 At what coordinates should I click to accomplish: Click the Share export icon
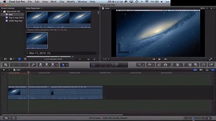click(x=211, y=65)
